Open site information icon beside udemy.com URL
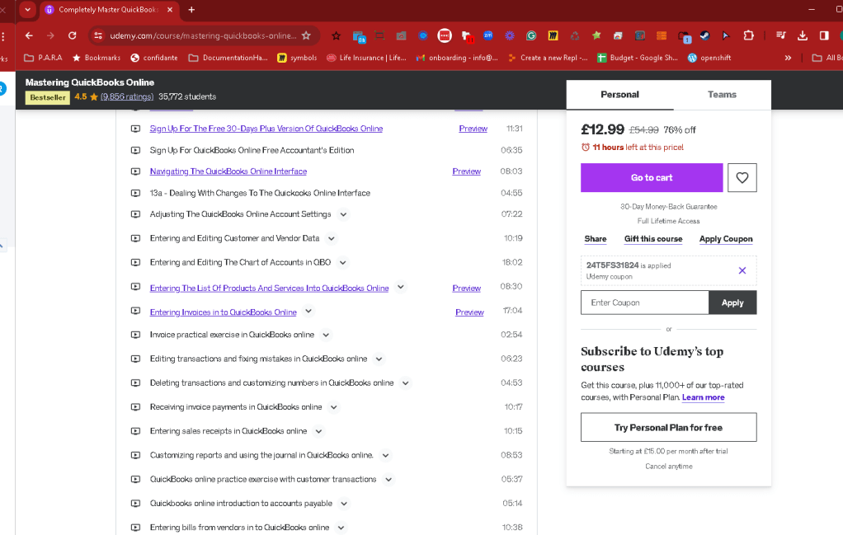Viewport: 843px width, 535px height. [x=98, y=35]
